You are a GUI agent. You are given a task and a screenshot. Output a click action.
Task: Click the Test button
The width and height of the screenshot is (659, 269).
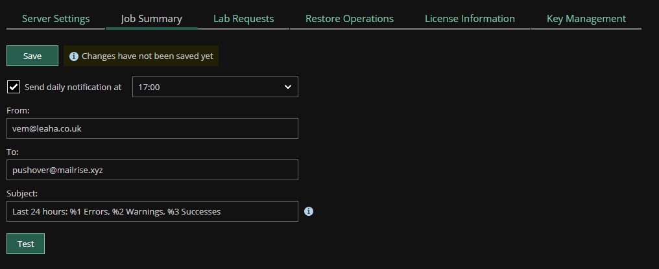[26, 244]
